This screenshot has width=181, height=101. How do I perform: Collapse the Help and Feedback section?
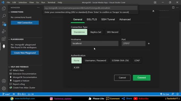pyautogui.click(x=20, y=67)
